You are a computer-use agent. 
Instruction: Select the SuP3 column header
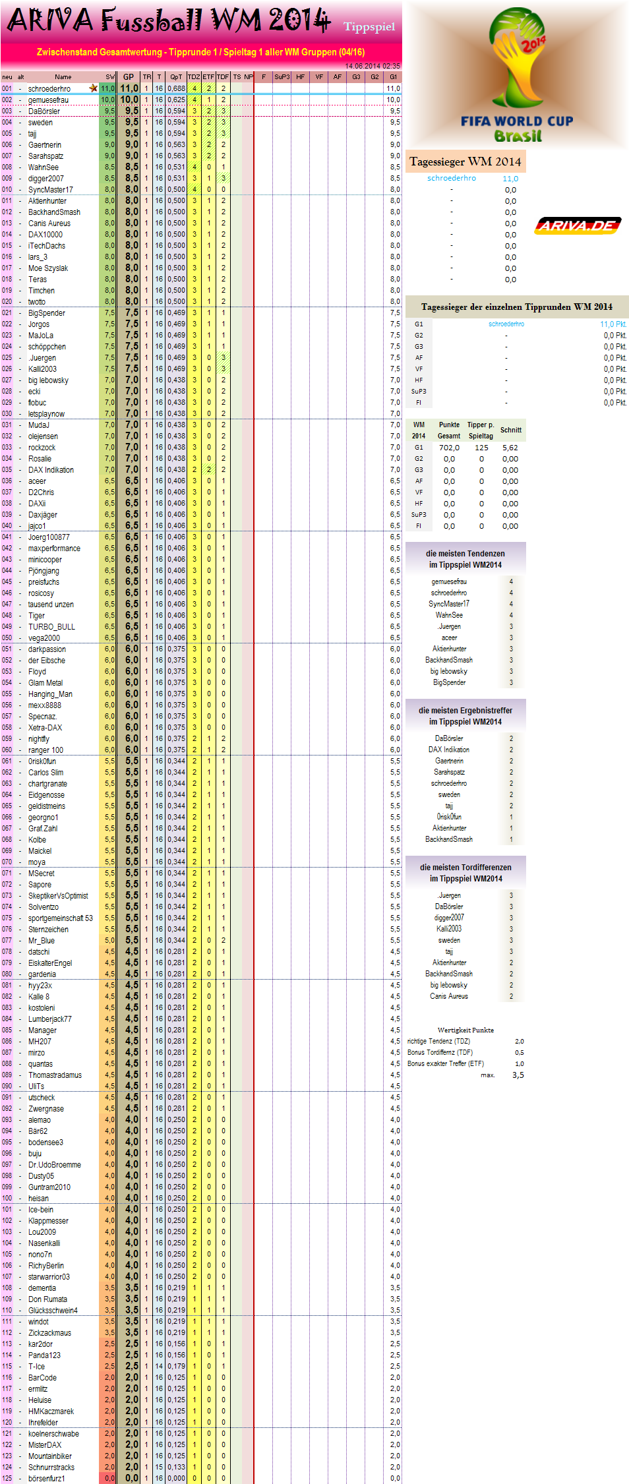[x=282, y=77]
